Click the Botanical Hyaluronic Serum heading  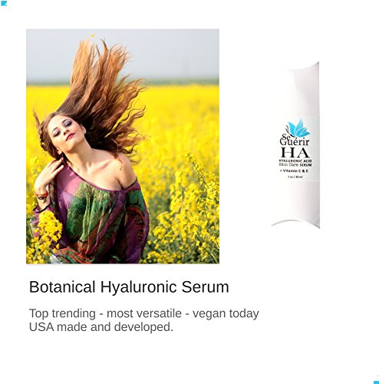pos(129,286)
